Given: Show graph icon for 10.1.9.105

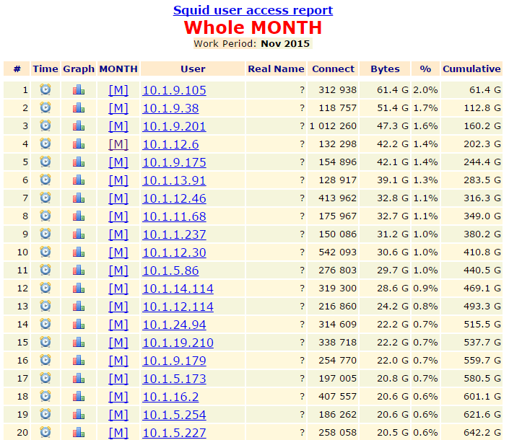Looking at the screenshot, I should [x=79, y=89].
